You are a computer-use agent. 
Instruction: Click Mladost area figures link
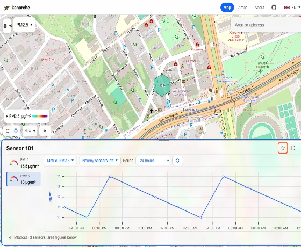(45, 237)
